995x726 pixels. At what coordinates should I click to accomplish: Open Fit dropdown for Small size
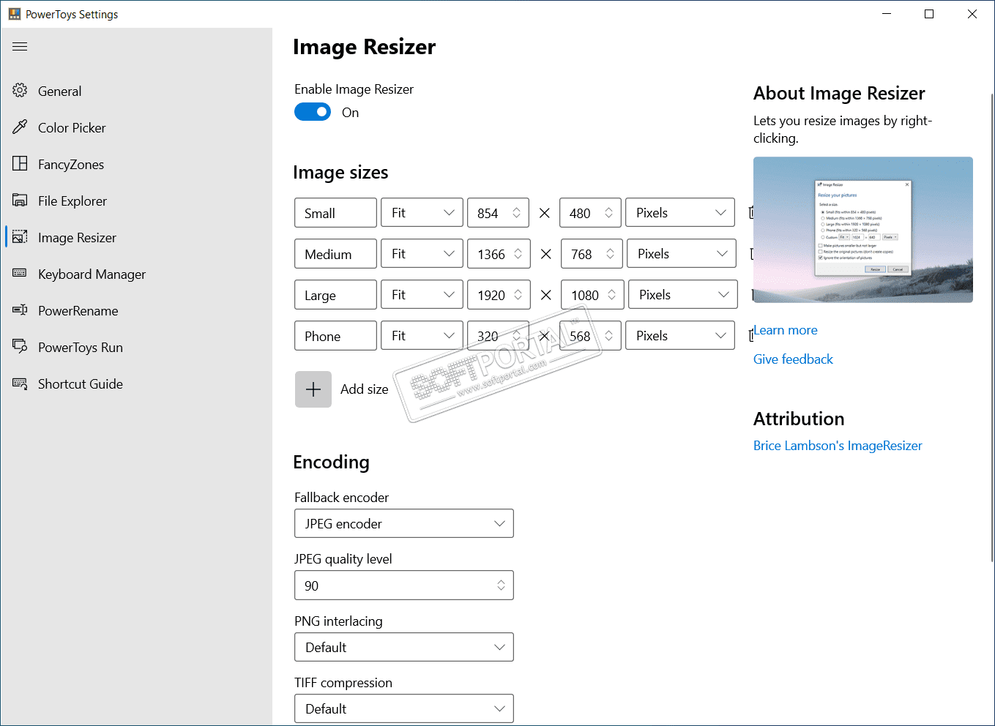pos(422,213)
